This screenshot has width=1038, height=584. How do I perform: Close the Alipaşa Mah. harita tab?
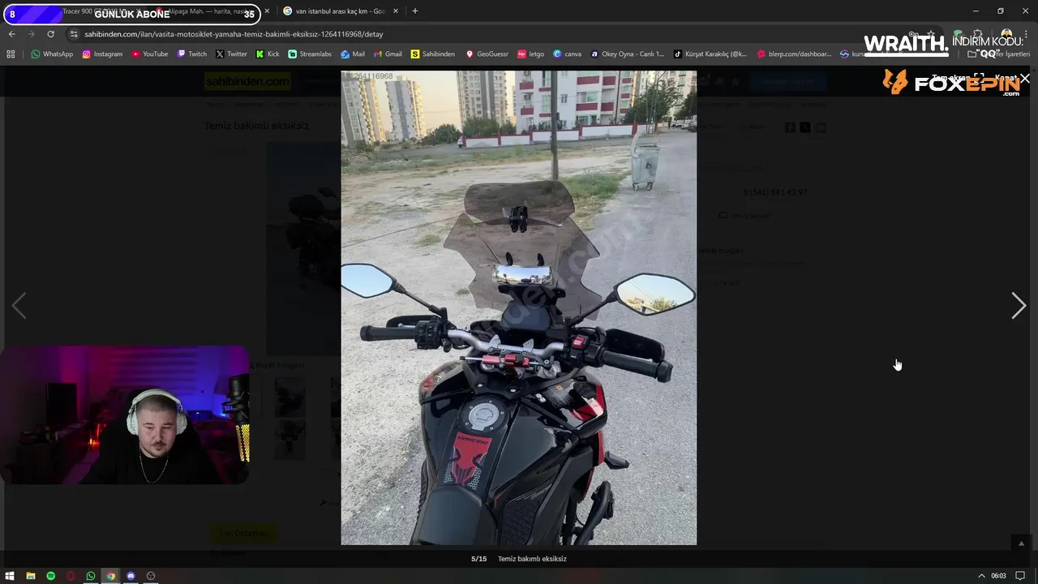coord(267,11)
